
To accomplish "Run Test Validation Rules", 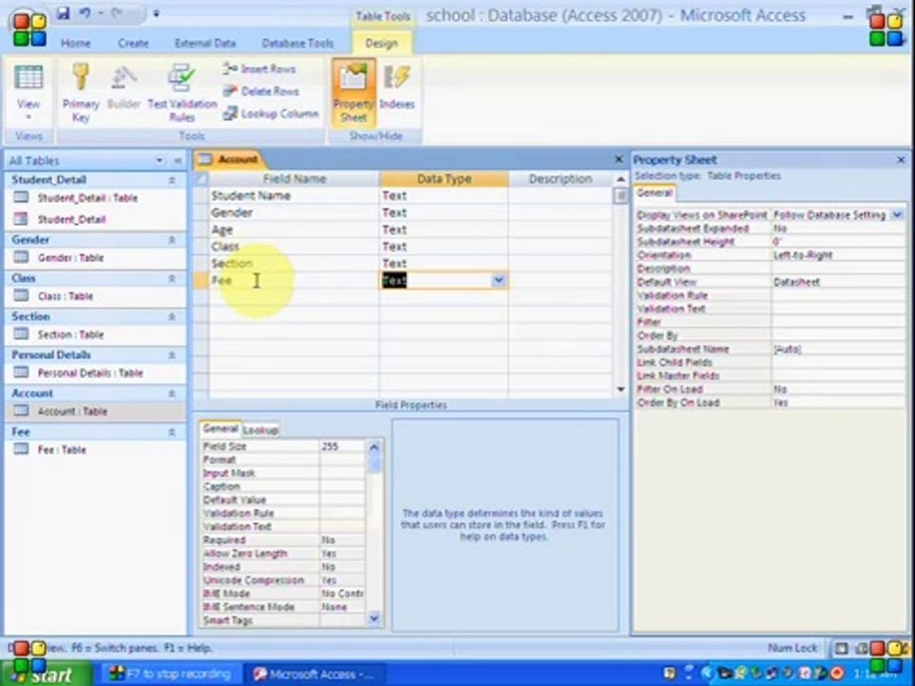I will pos(182,93).
